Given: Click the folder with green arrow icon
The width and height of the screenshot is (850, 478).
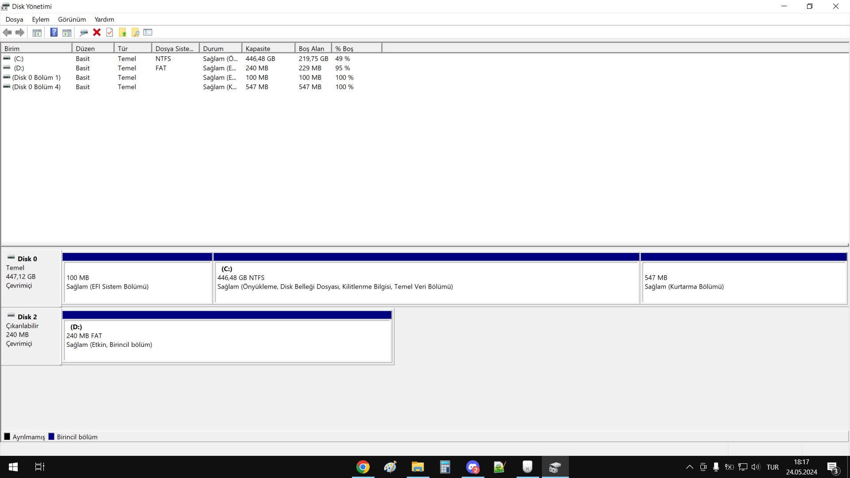Looking at the screenshot, I should (x=123, y=32).
